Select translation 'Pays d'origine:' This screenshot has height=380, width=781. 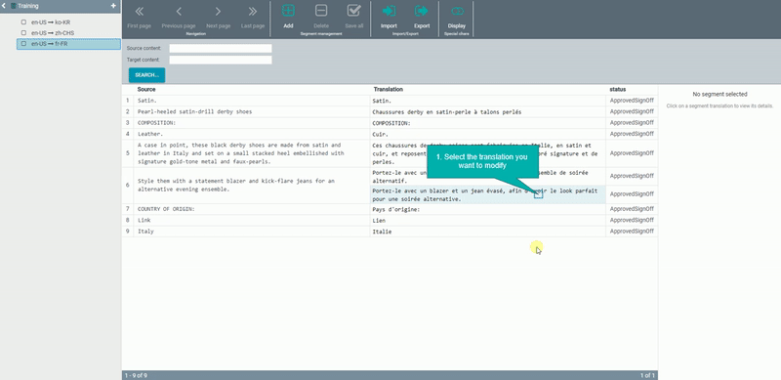point(396,209)
